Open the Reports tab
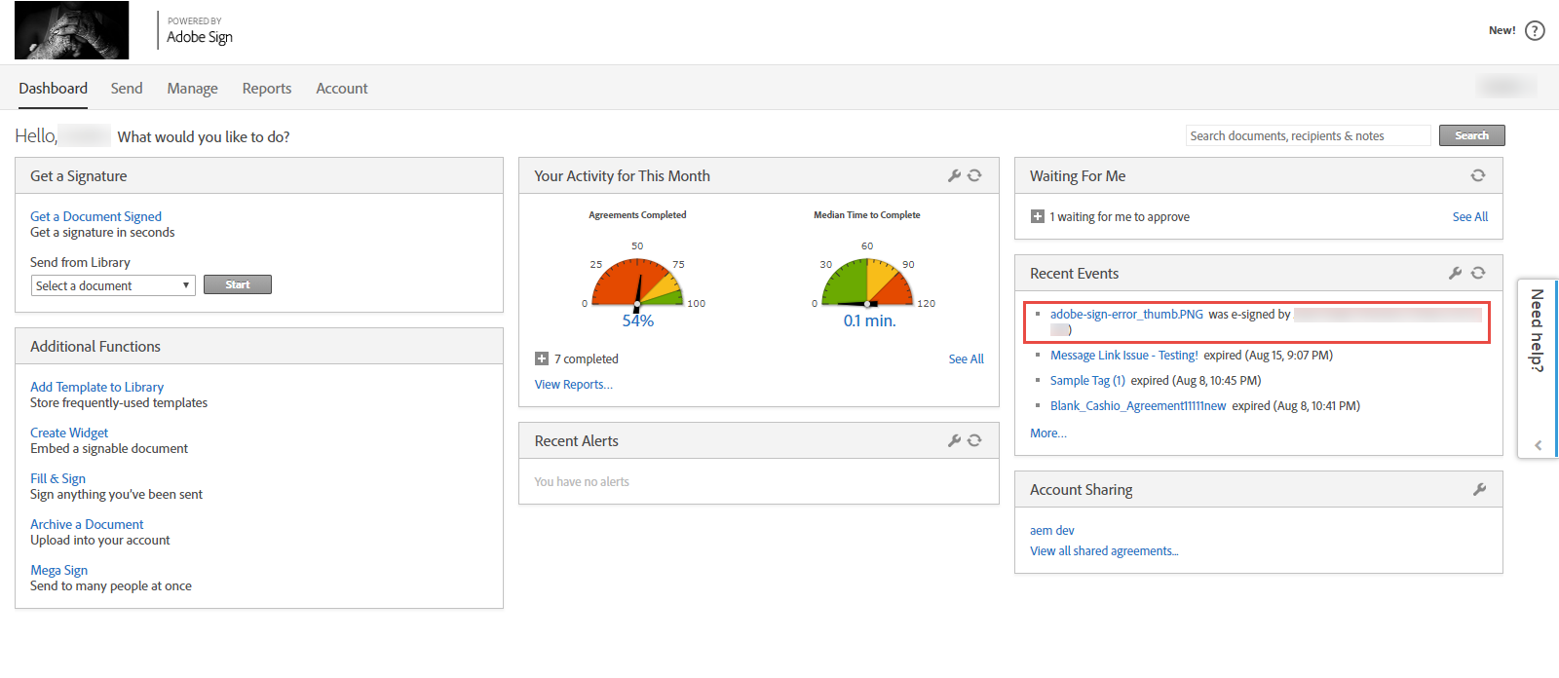The height and width of the screenshot is (678, 1559). click(267, 89)
